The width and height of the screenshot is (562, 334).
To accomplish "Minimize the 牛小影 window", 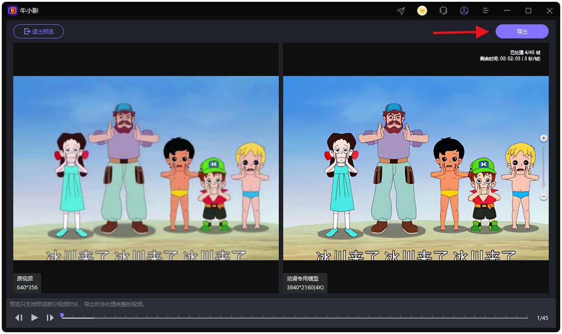I will tap(507, 11).
